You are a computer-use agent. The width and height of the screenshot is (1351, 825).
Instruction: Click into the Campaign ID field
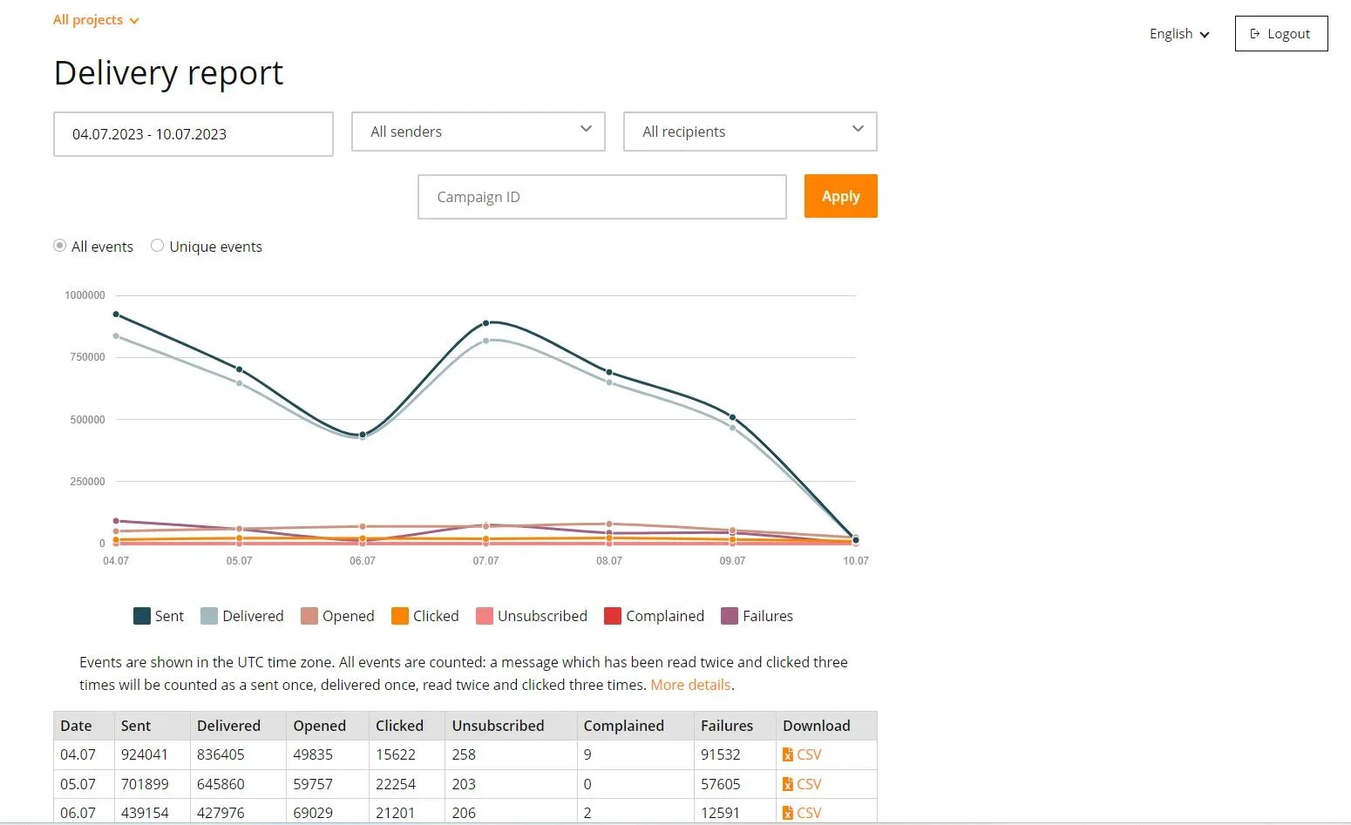[x=601, y=197]
